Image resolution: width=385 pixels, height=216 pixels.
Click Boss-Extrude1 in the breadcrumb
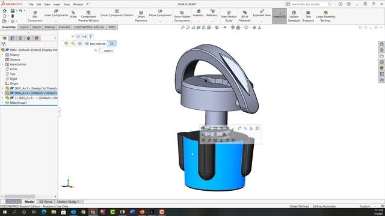pyautogui.click(x=98, y=44)
